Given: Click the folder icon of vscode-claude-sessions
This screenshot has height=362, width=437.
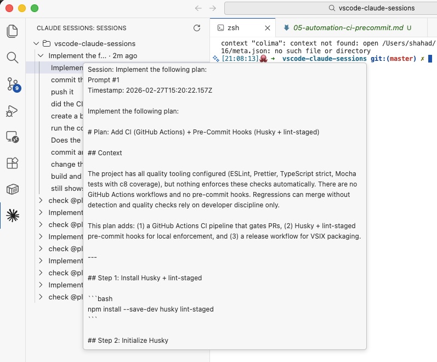Looking at the screenshot, I should 46,43.
